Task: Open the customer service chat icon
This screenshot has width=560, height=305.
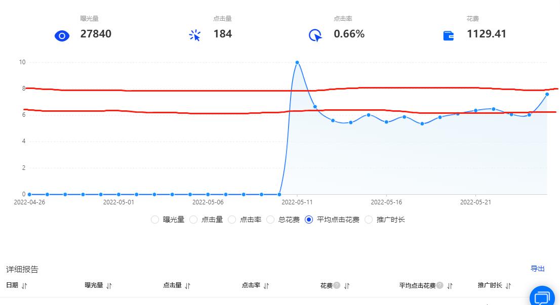Action: pyautogui.click(x=542, y=296)
